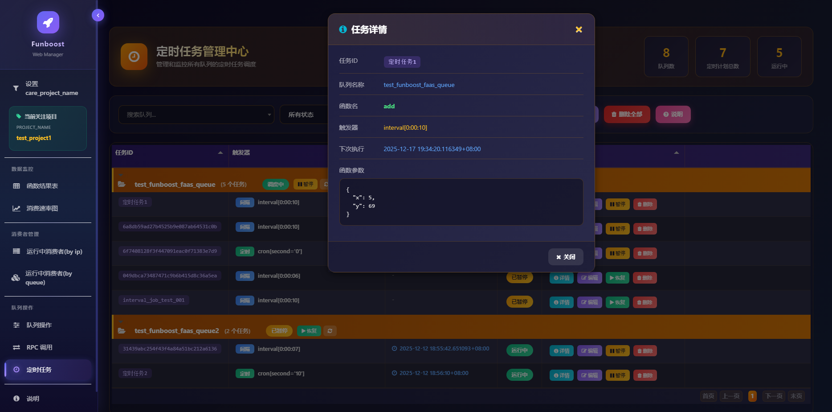832x412 pixels.
Task: Resume test_funboost_faas_queue2 group with 恢复
Action: [309, 331]
